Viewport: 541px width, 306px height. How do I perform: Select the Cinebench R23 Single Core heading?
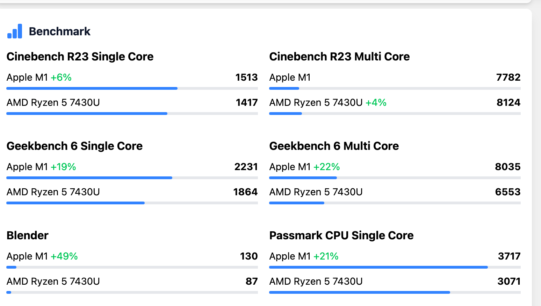click(80, 57)
